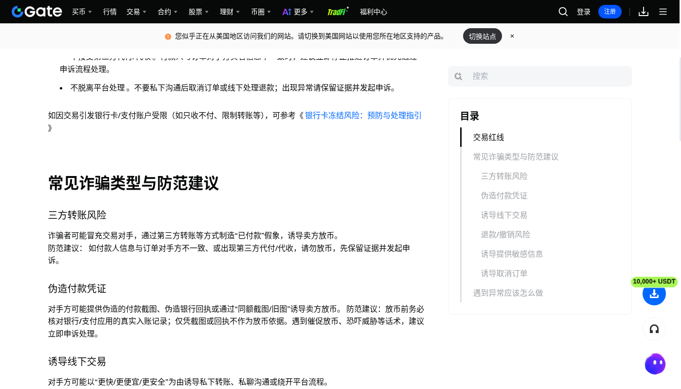
Task: Click the blue floating download button
Action: (x=654, y=294)
